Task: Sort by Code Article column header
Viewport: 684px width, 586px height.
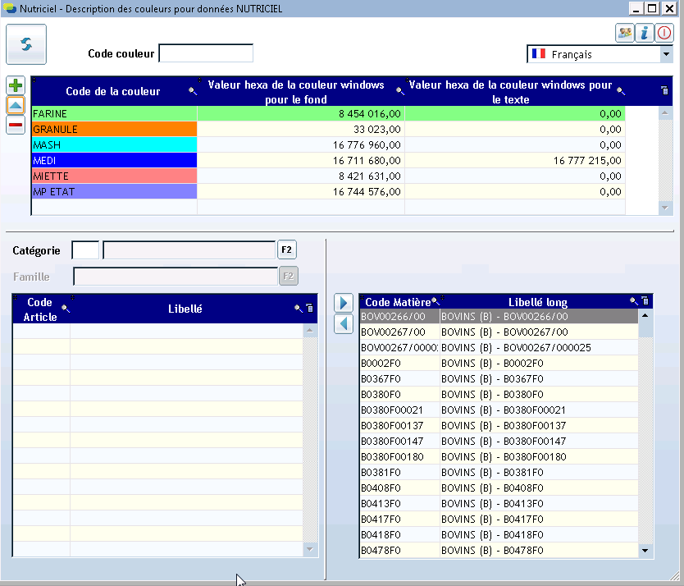Action: coord(39,309)
